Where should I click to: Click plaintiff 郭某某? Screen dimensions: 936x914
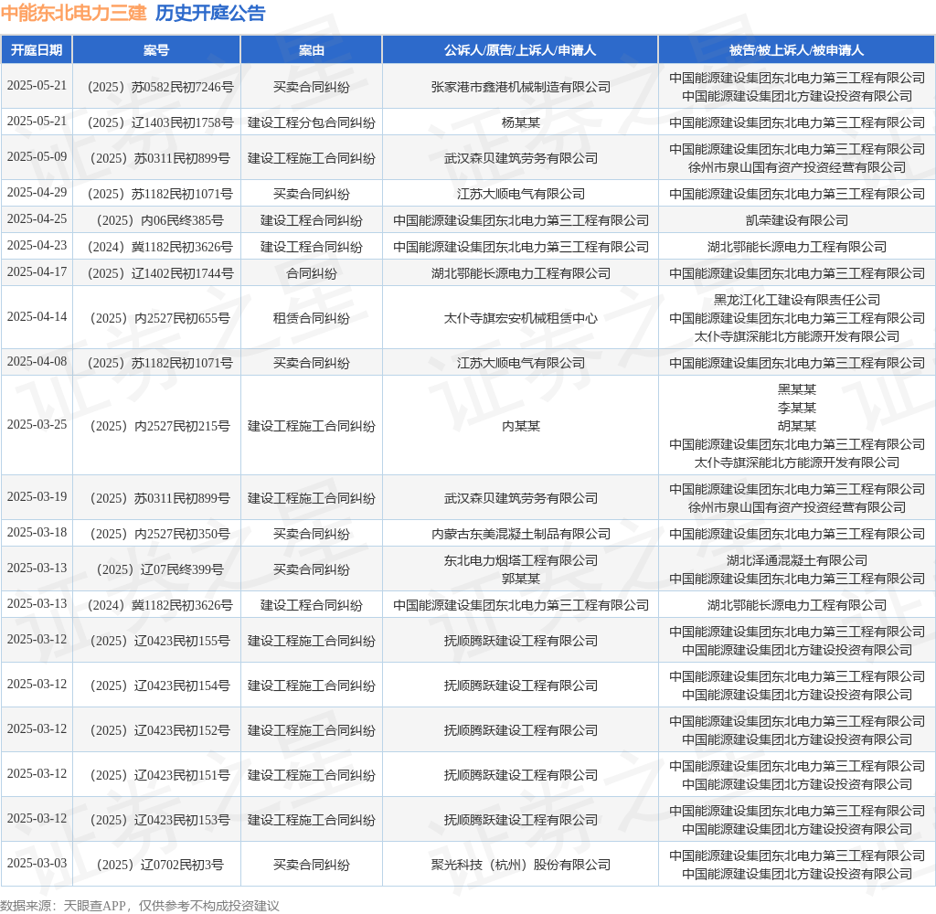tap(520, 579)
